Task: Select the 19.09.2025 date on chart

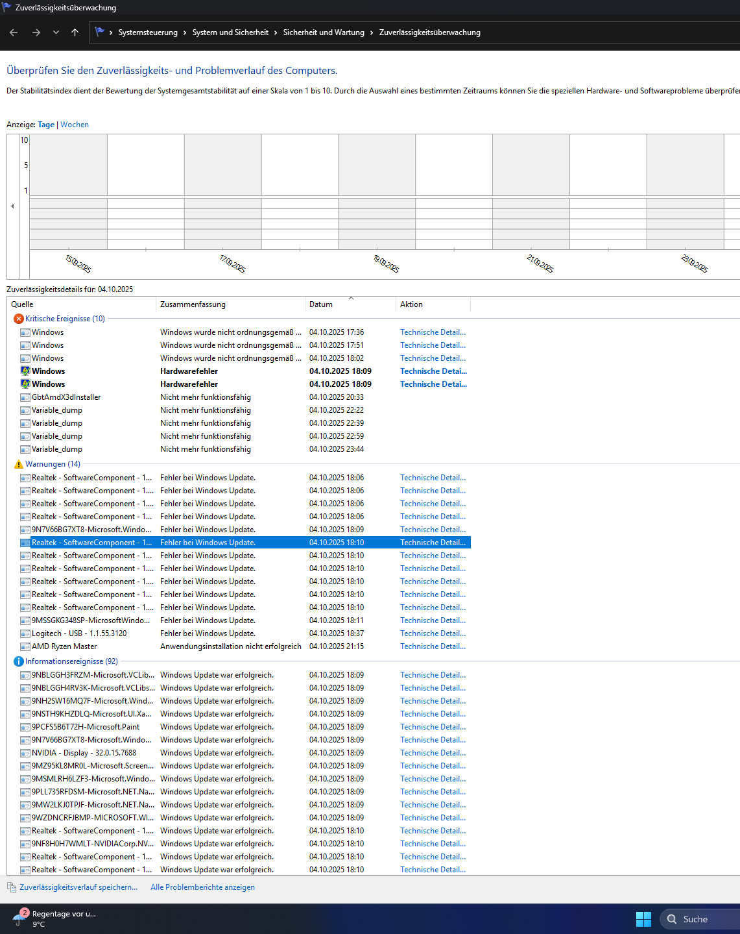Action: (386, 264)
